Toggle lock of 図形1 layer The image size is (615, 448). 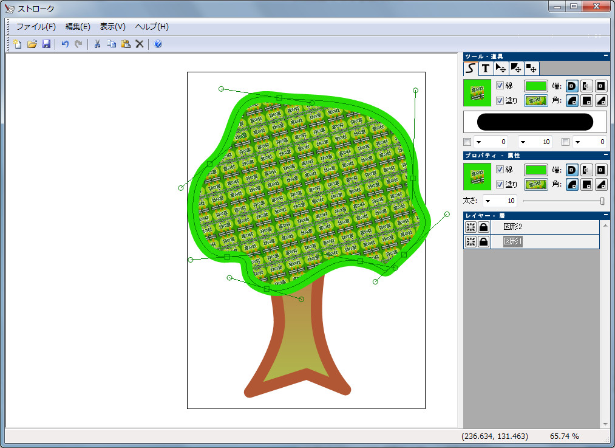click(484, 241)
